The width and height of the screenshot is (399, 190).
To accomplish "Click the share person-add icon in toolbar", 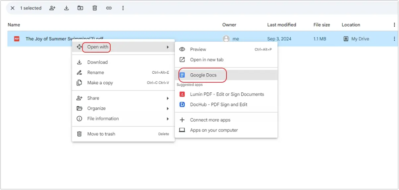I will pos(52,8).
